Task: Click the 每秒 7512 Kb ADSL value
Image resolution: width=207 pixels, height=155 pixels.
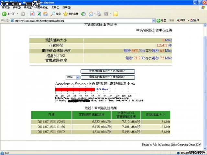Action: point(136,58)
